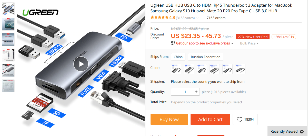View the third product thumbnail

click(8, 40)
